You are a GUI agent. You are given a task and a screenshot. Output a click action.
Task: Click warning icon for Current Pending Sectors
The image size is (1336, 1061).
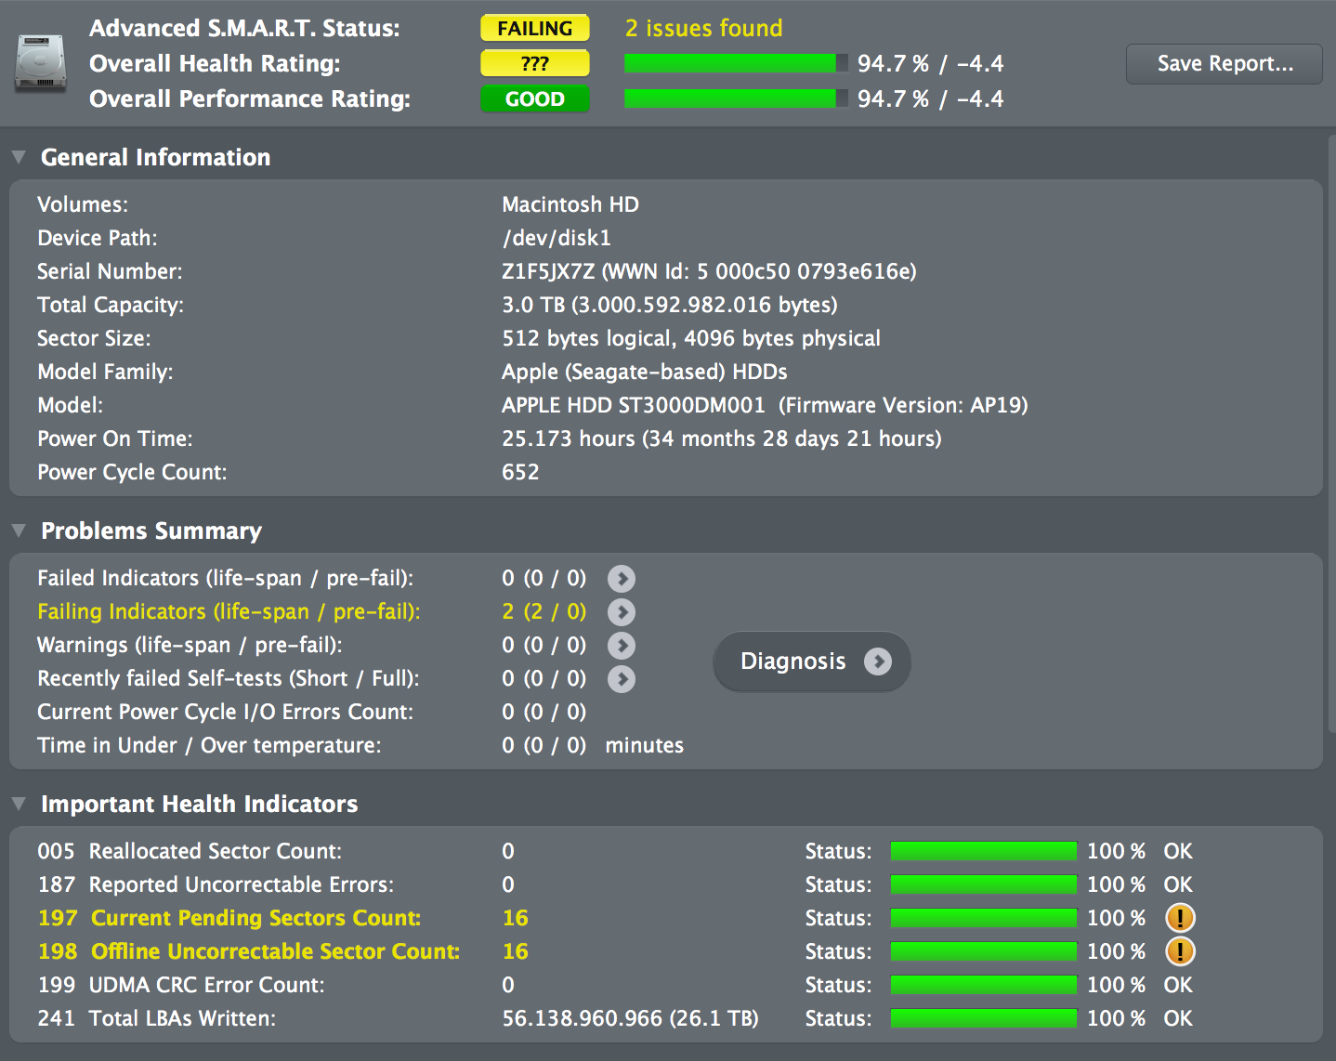pos(1180,918)
